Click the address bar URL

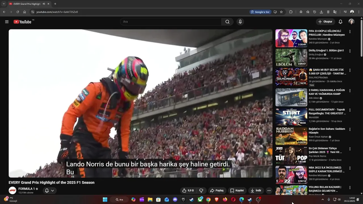tap(57, 12)
